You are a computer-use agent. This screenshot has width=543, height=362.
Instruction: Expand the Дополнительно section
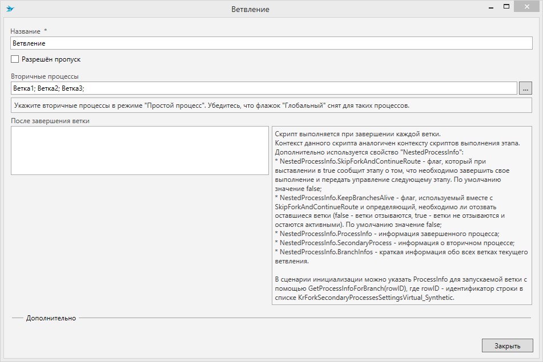point(51,318)
